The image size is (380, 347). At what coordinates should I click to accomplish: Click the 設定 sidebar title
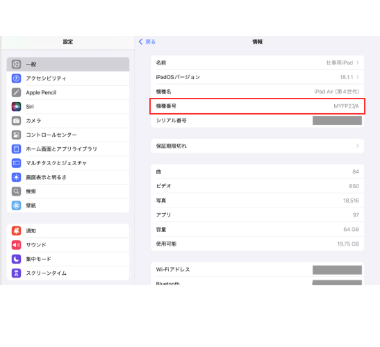pyautogui.click(x=68, y=42)
